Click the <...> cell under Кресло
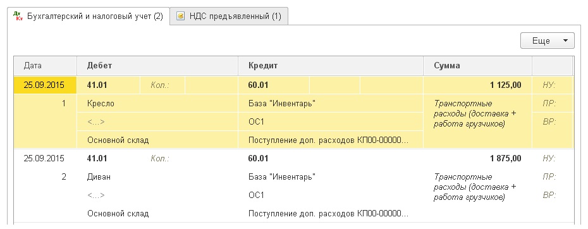The width and height of the screenshot is (588, 229). point(157,121)
